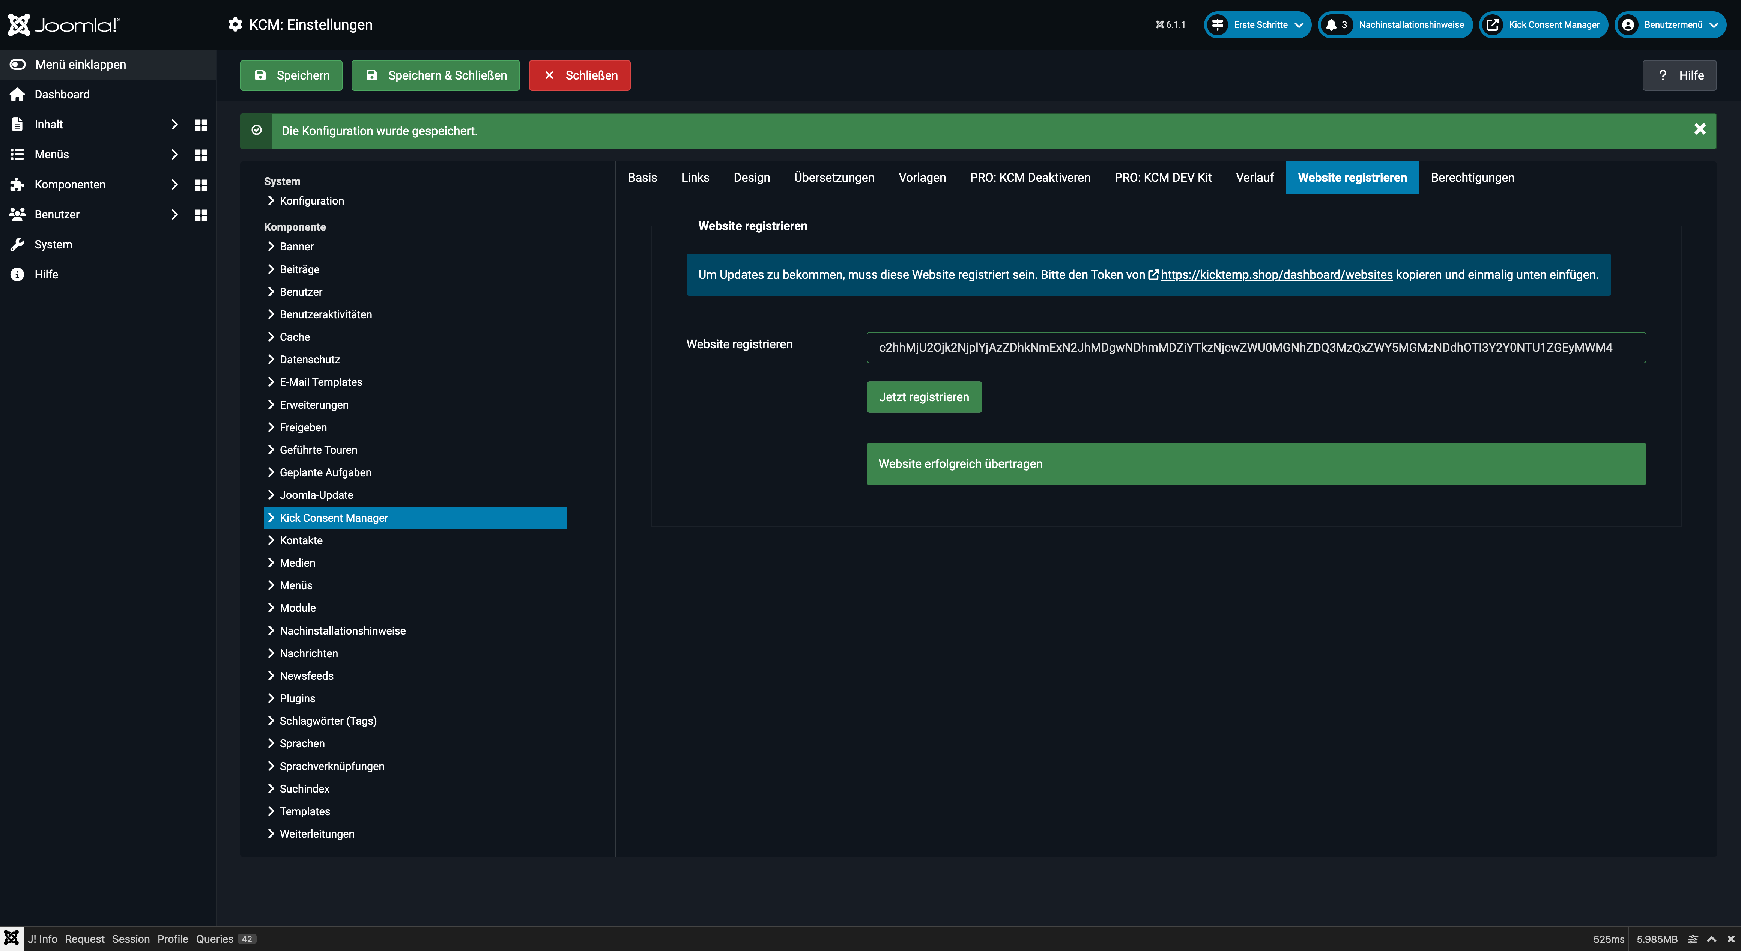Switch to the Design tab

tap(752, 178)
